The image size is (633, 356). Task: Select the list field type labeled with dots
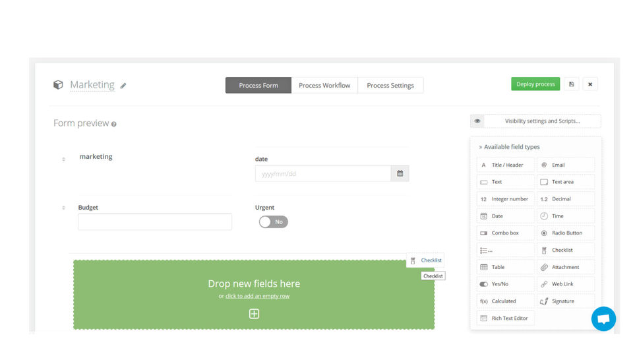[x=506, y=251]
